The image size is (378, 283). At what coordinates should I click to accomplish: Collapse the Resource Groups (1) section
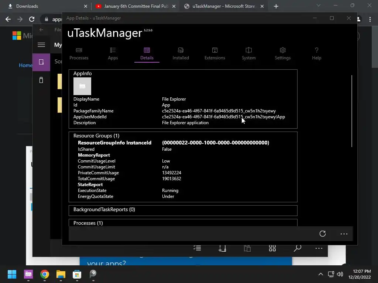coord(96,136)
